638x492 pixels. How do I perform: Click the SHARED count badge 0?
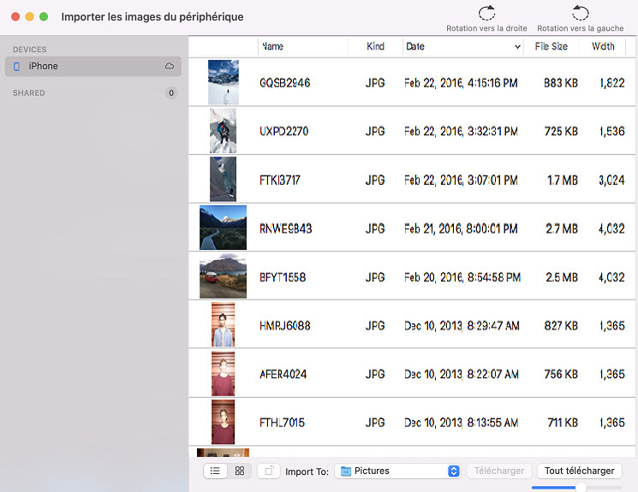(171, 93)
